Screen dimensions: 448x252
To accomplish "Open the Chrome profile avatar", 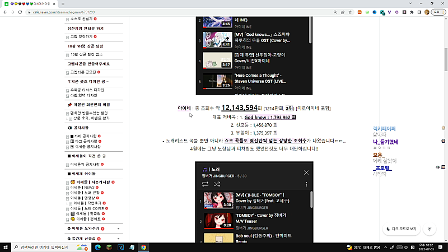I will (x=427, y=12).
